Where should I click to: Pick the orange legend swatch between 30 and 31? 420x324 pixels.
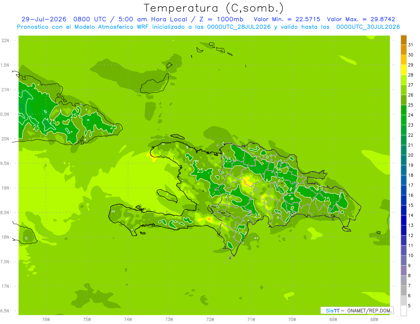404,50
